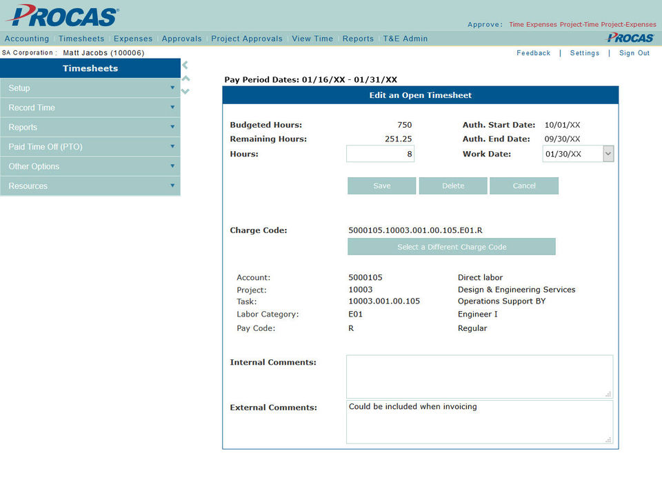Open the Reports menu in top navigation
The image size is (662, 480).
pyautogui.click(x=358, y=39)
